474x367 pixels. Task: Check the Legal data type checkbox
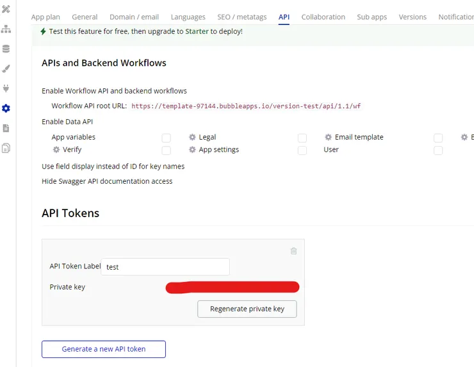point(302,138)
